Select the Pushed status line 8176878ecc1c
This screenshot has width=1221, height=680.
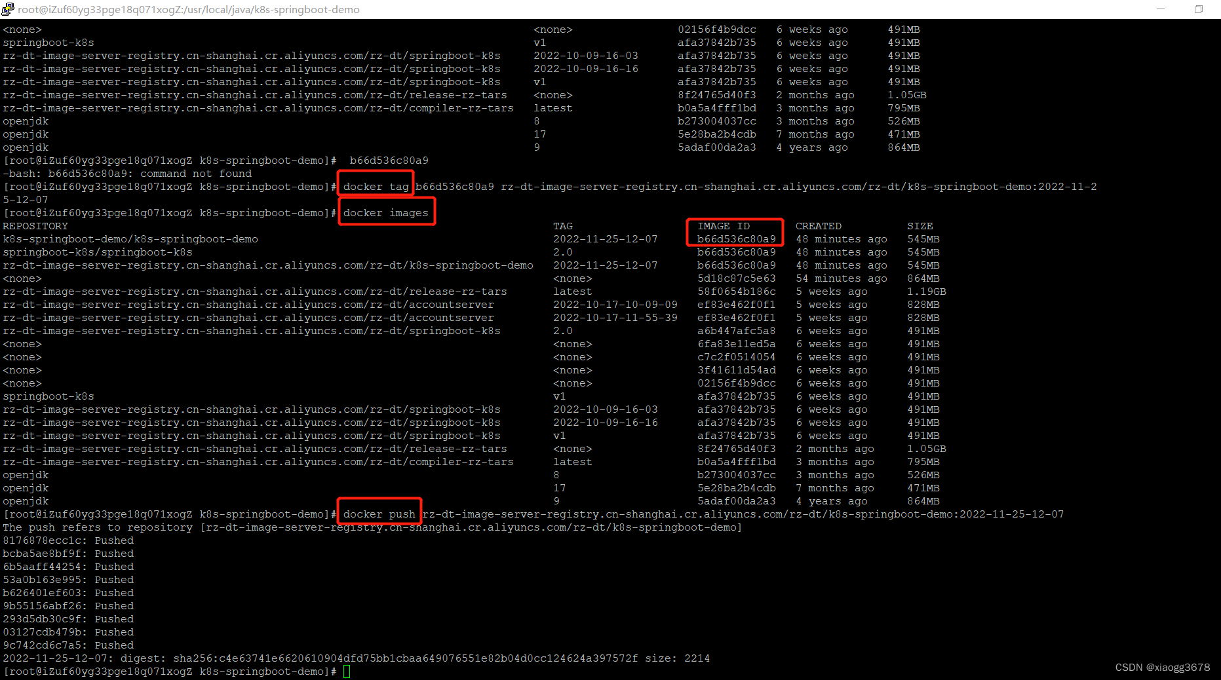(x=68, y=540)
